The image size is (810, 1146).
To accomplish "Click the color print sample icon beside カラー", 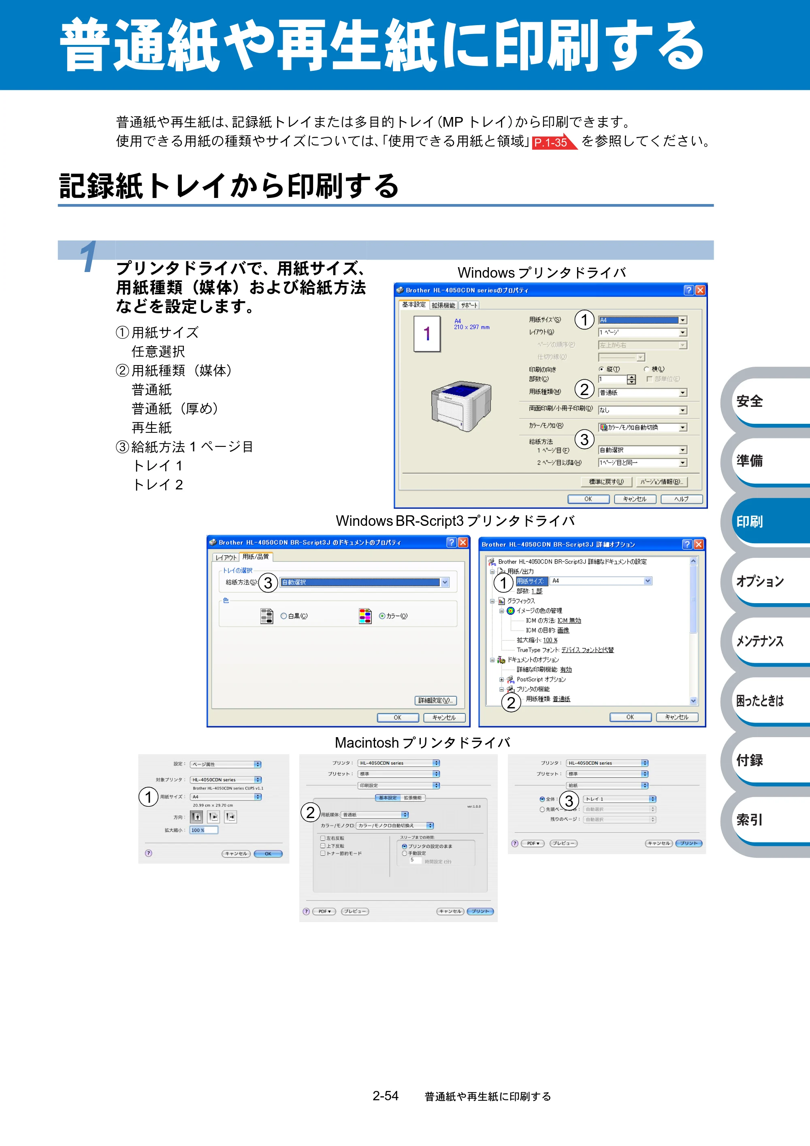I will click(x=365, y=616).
